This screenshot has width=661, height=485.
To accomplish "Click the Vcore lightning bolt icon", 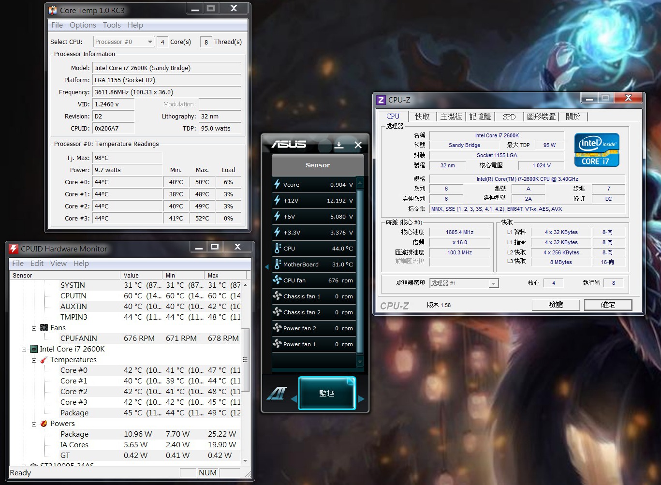I will click(x=277, y=184).
